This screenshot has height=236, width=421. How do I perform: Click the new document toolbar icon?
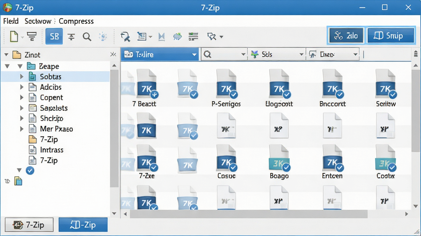(14, 36)
